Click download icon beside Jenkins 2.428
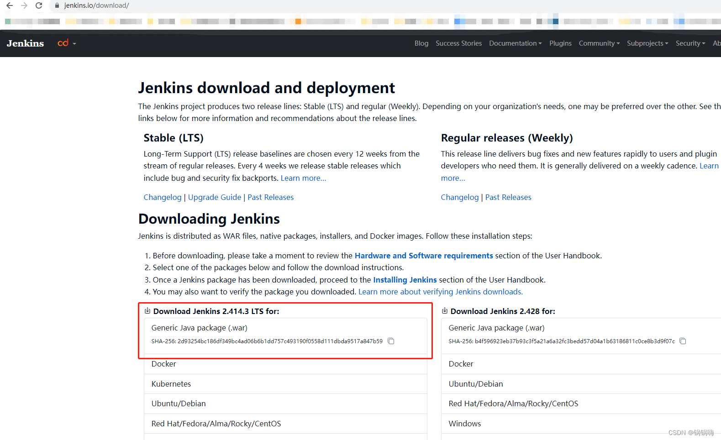Screen dimensions: 721x440 [x=445, y=311]
